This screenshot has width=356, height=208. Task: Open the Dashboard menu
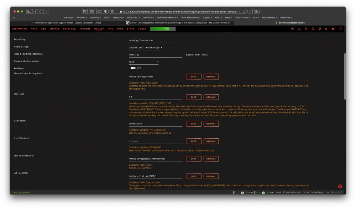[x=19, y=29]
